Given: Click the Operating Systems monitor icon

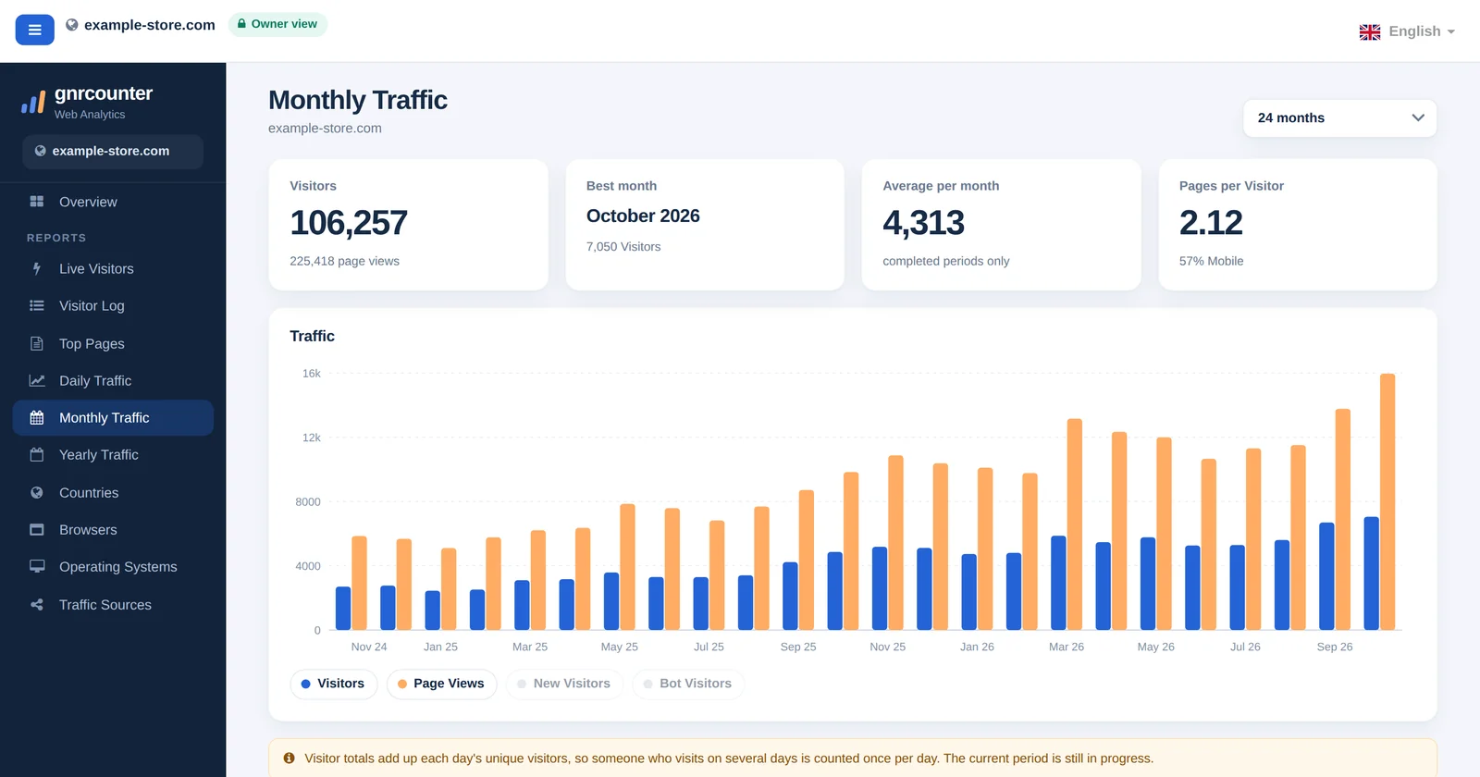Looking at the screenshot, I should 37,566.
